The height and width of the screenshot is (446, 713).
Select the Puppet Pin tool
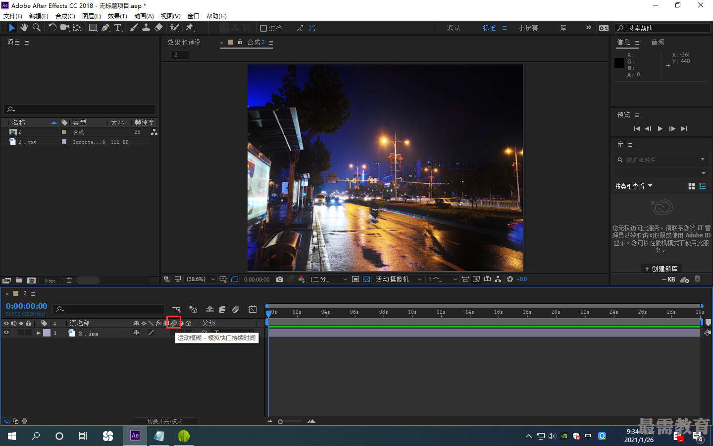click(x=189, y=28)
